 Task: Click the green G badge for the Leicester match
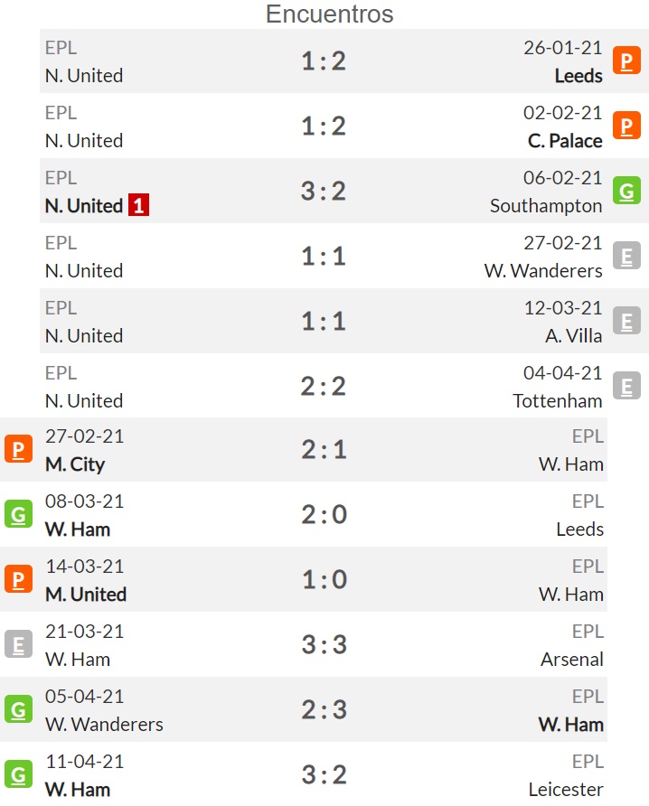[x=18, y=774]
